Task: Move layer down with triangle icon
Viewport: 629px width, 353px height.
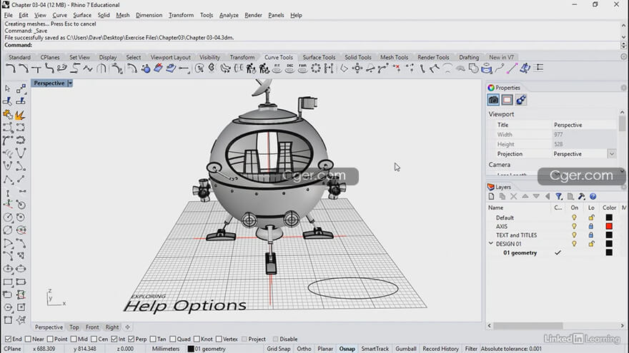Action: [x=536, y=197]
